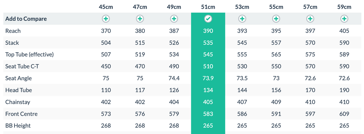This screenshot has height=134, width=364.
Task: Click the Add to Compare label
Action: click(26, 19)
